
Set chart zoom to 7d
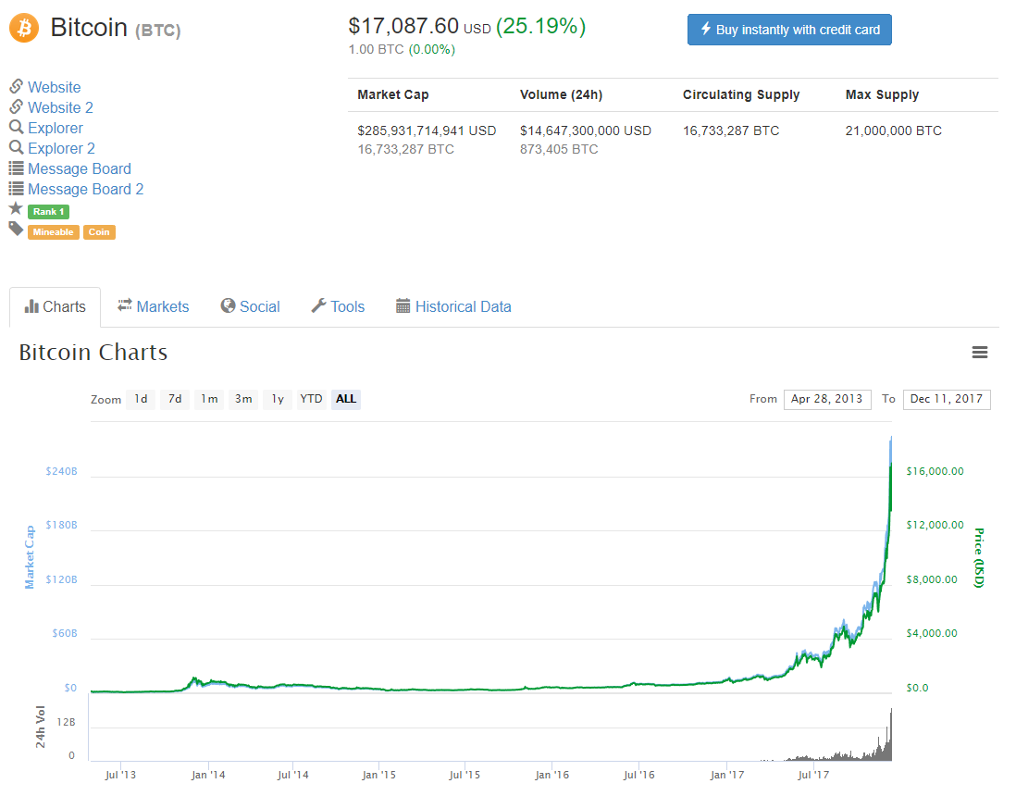[x=175, y=399]
